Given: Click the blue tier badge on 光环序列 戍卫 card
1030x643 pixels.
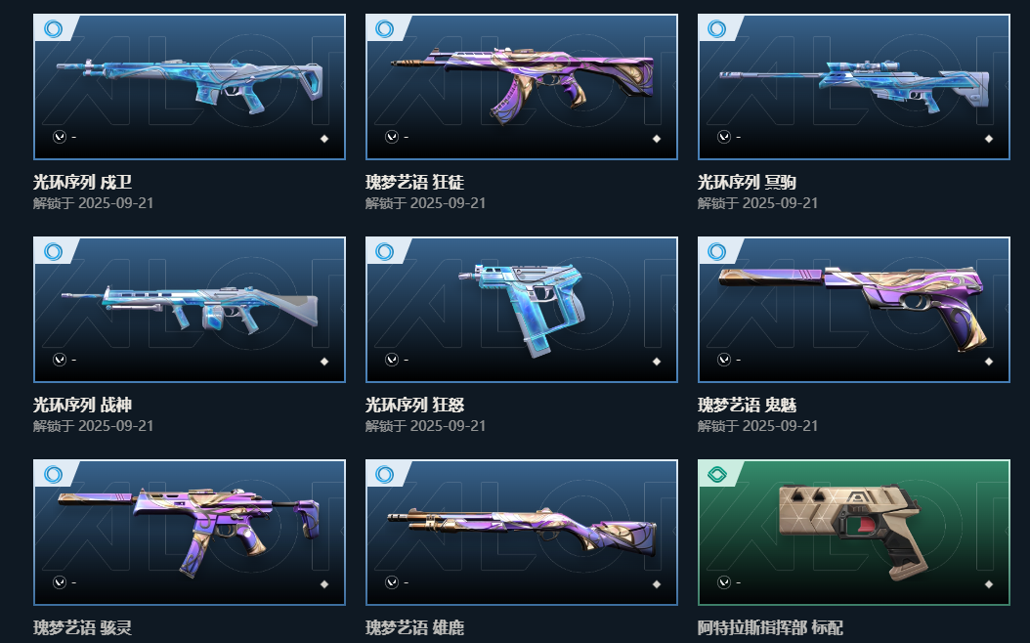Looking at the screenshot, I should [x=53, y=29].
